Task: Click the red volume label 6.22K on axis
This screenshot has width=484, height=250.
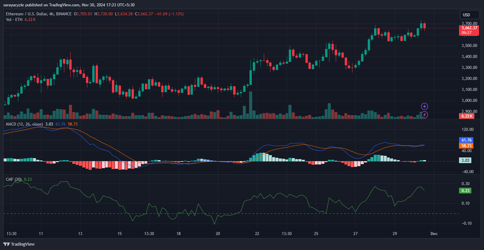Action: [467, 116]
